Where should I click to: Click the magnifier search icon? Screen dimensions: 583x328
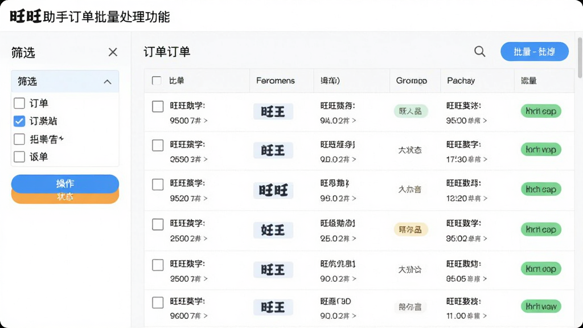pyautogui.click(x=479, y=51)
